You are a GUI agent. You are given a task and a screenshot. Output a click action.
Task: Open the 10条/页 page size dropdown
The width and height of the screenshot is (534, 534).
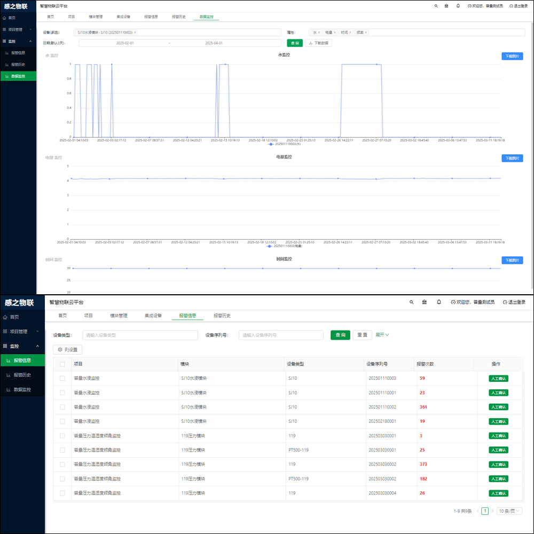click(x=509, y=511)
